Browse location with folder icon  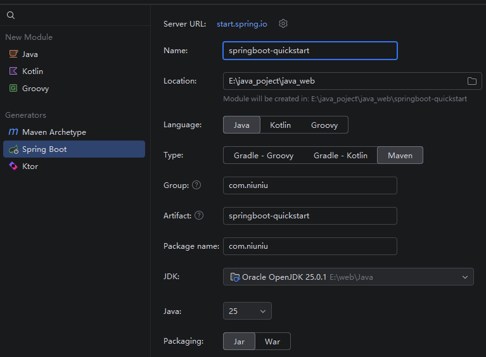tap(471, 81)
